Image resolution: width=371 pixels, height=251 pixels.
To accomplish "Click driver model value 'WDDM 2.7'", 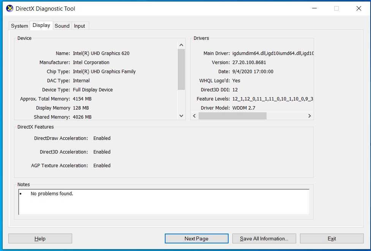I will click(244, 108).
